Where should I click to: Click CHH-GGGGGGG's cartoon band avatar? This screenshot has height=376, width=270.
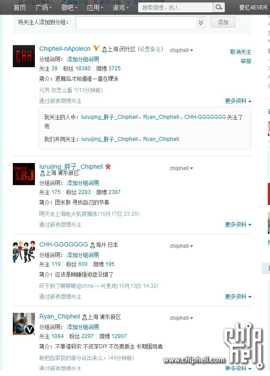coord(24,252)
